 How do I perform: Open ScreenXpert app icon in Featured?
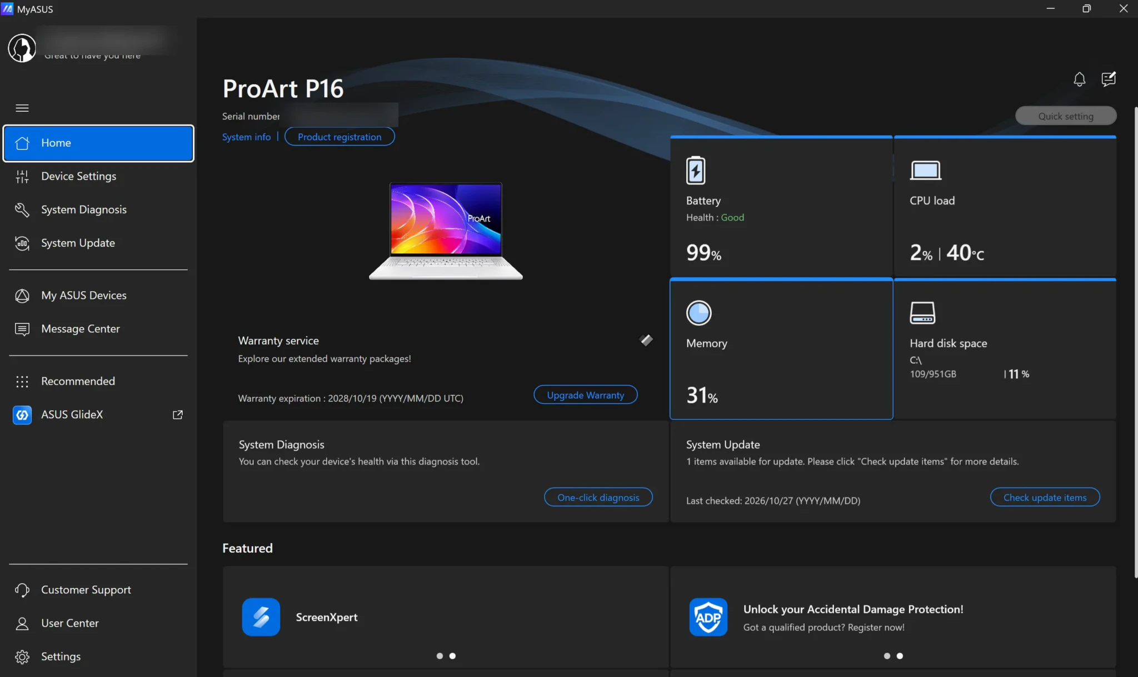(261, 617)
